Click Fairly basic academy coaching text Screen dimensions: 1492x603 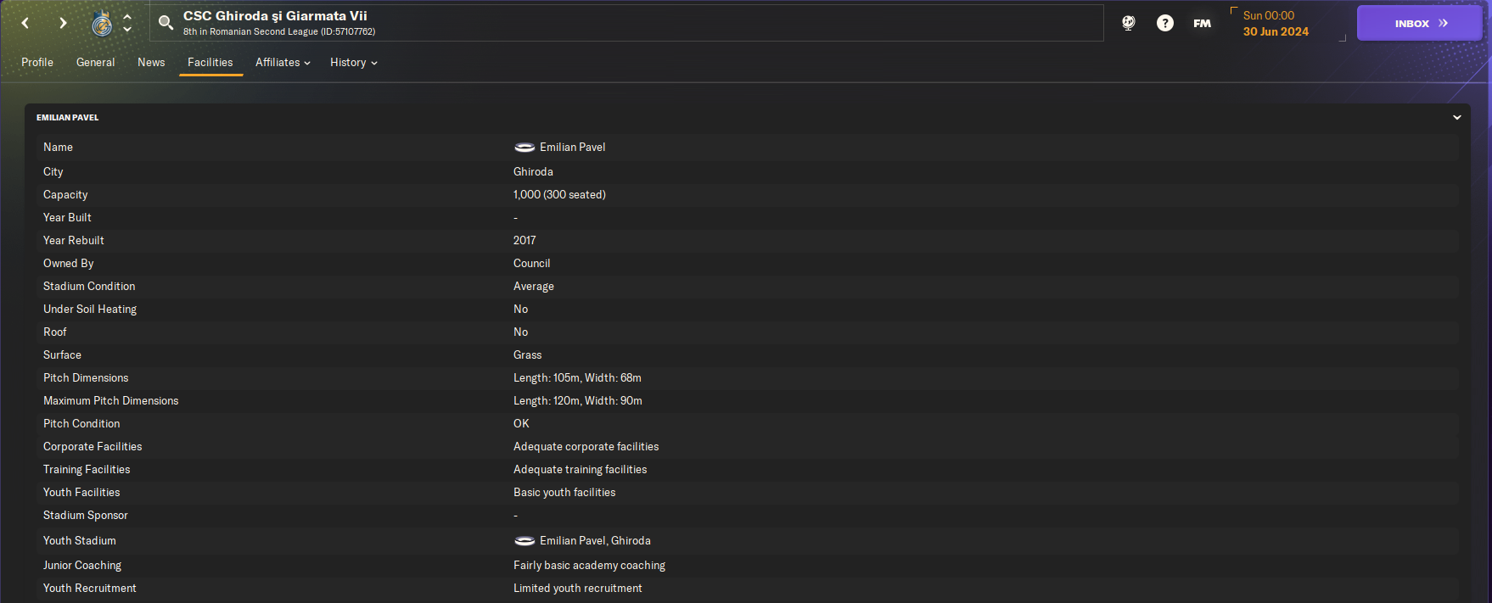[589, 566]
